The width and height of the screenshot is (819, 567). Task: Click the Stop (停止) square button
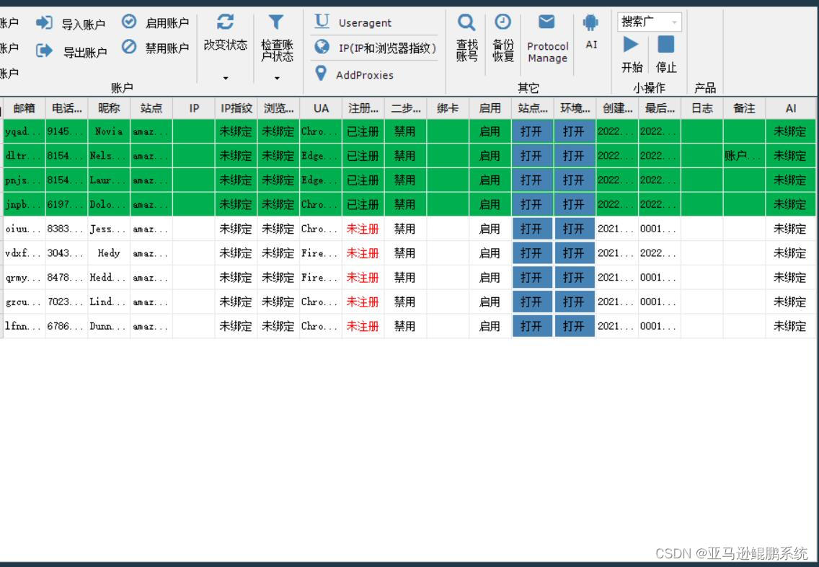[665, 45]
